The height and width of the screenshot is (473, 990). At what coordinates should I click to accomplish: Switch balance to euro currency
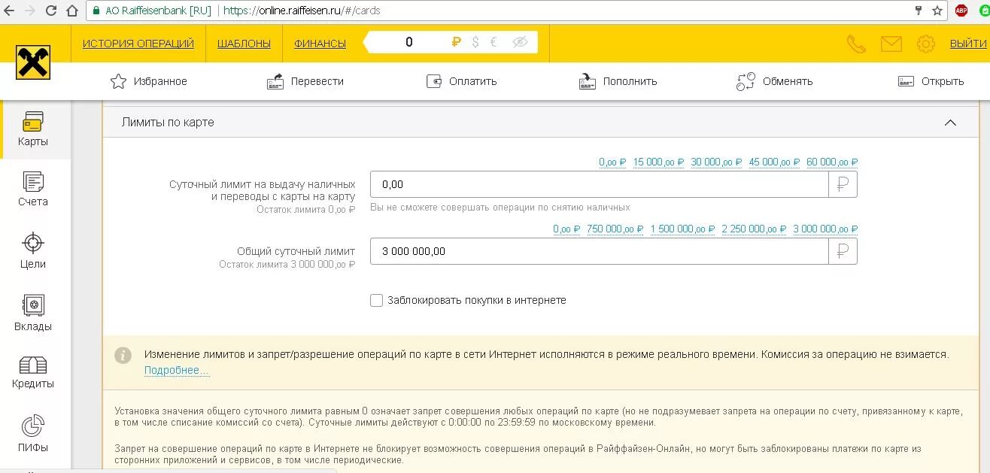pyautogui.click(x=493, y=42)
